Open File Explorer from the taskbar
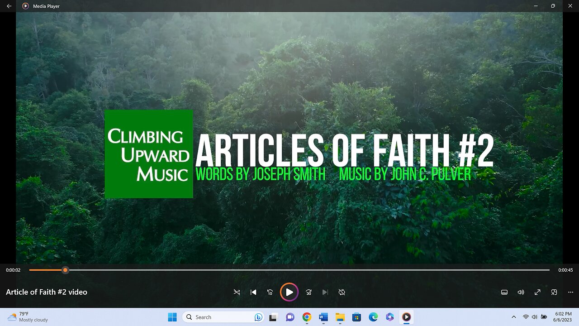The height and width of the screenshot is (326, 579). 340,317
